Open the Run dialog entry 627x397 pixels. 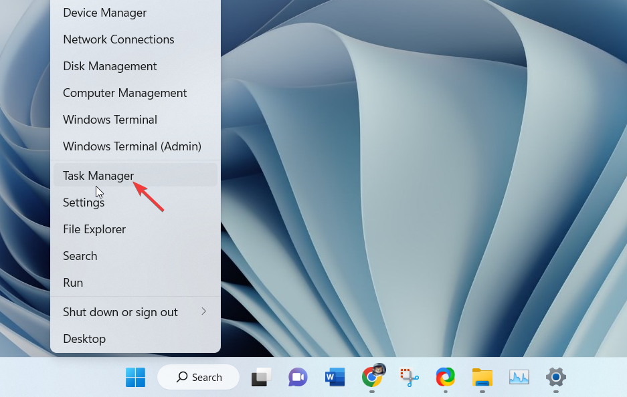pyautogui.click(x=135, y=283)
